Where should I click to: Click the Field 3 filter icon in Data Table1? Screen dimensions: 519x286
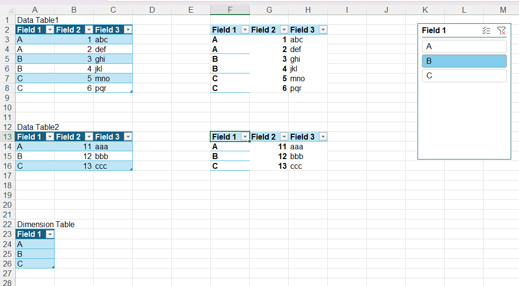point(128,30)
